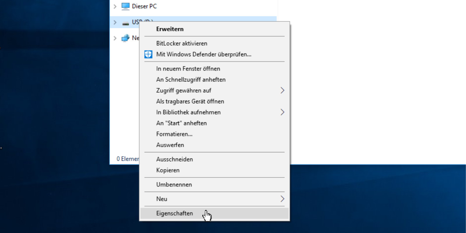Choose An Schnellzugriff anheften
The width and height of the screenshot is (466, 233).
tap(214, 80)
